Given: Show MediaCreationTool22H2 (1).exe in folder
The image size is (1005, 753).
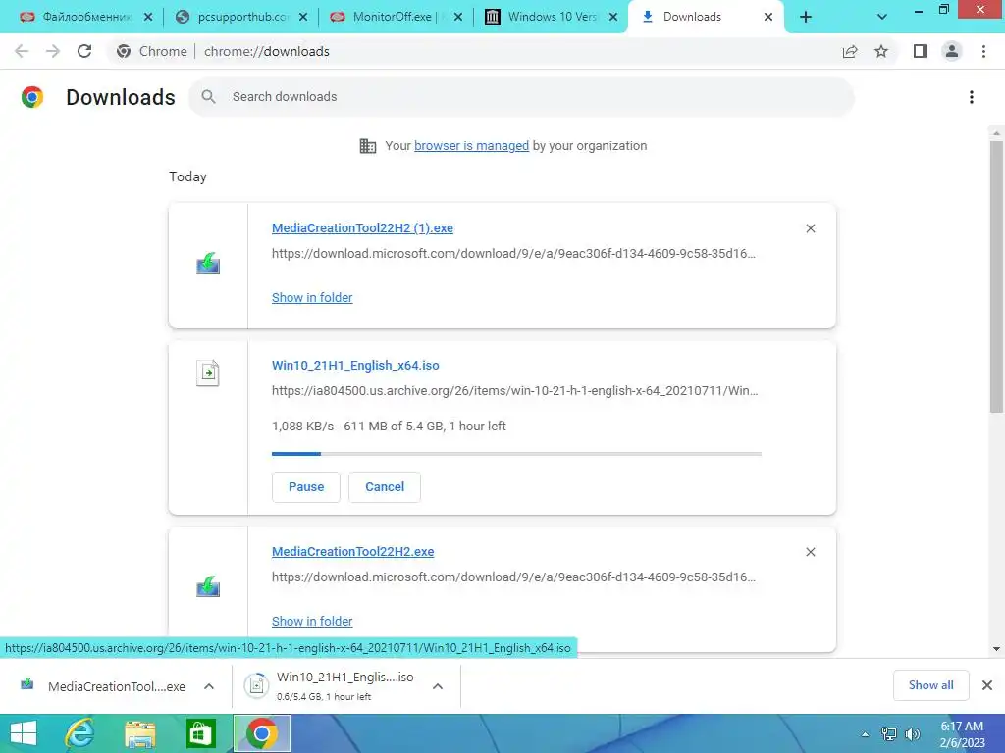Looking at the screenshot, I should click(x=312, y=298).
